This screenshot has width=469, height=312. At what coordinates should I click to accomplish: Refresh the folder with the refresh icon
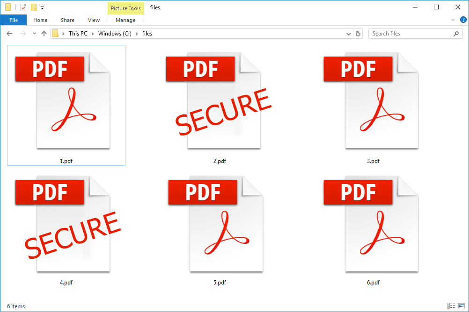(358, 33)
